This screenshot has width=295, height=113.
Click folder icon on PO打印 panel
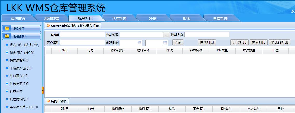7,28
